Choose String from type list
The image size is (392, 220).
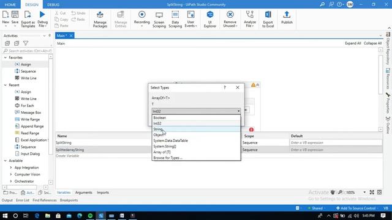[196, 129]
